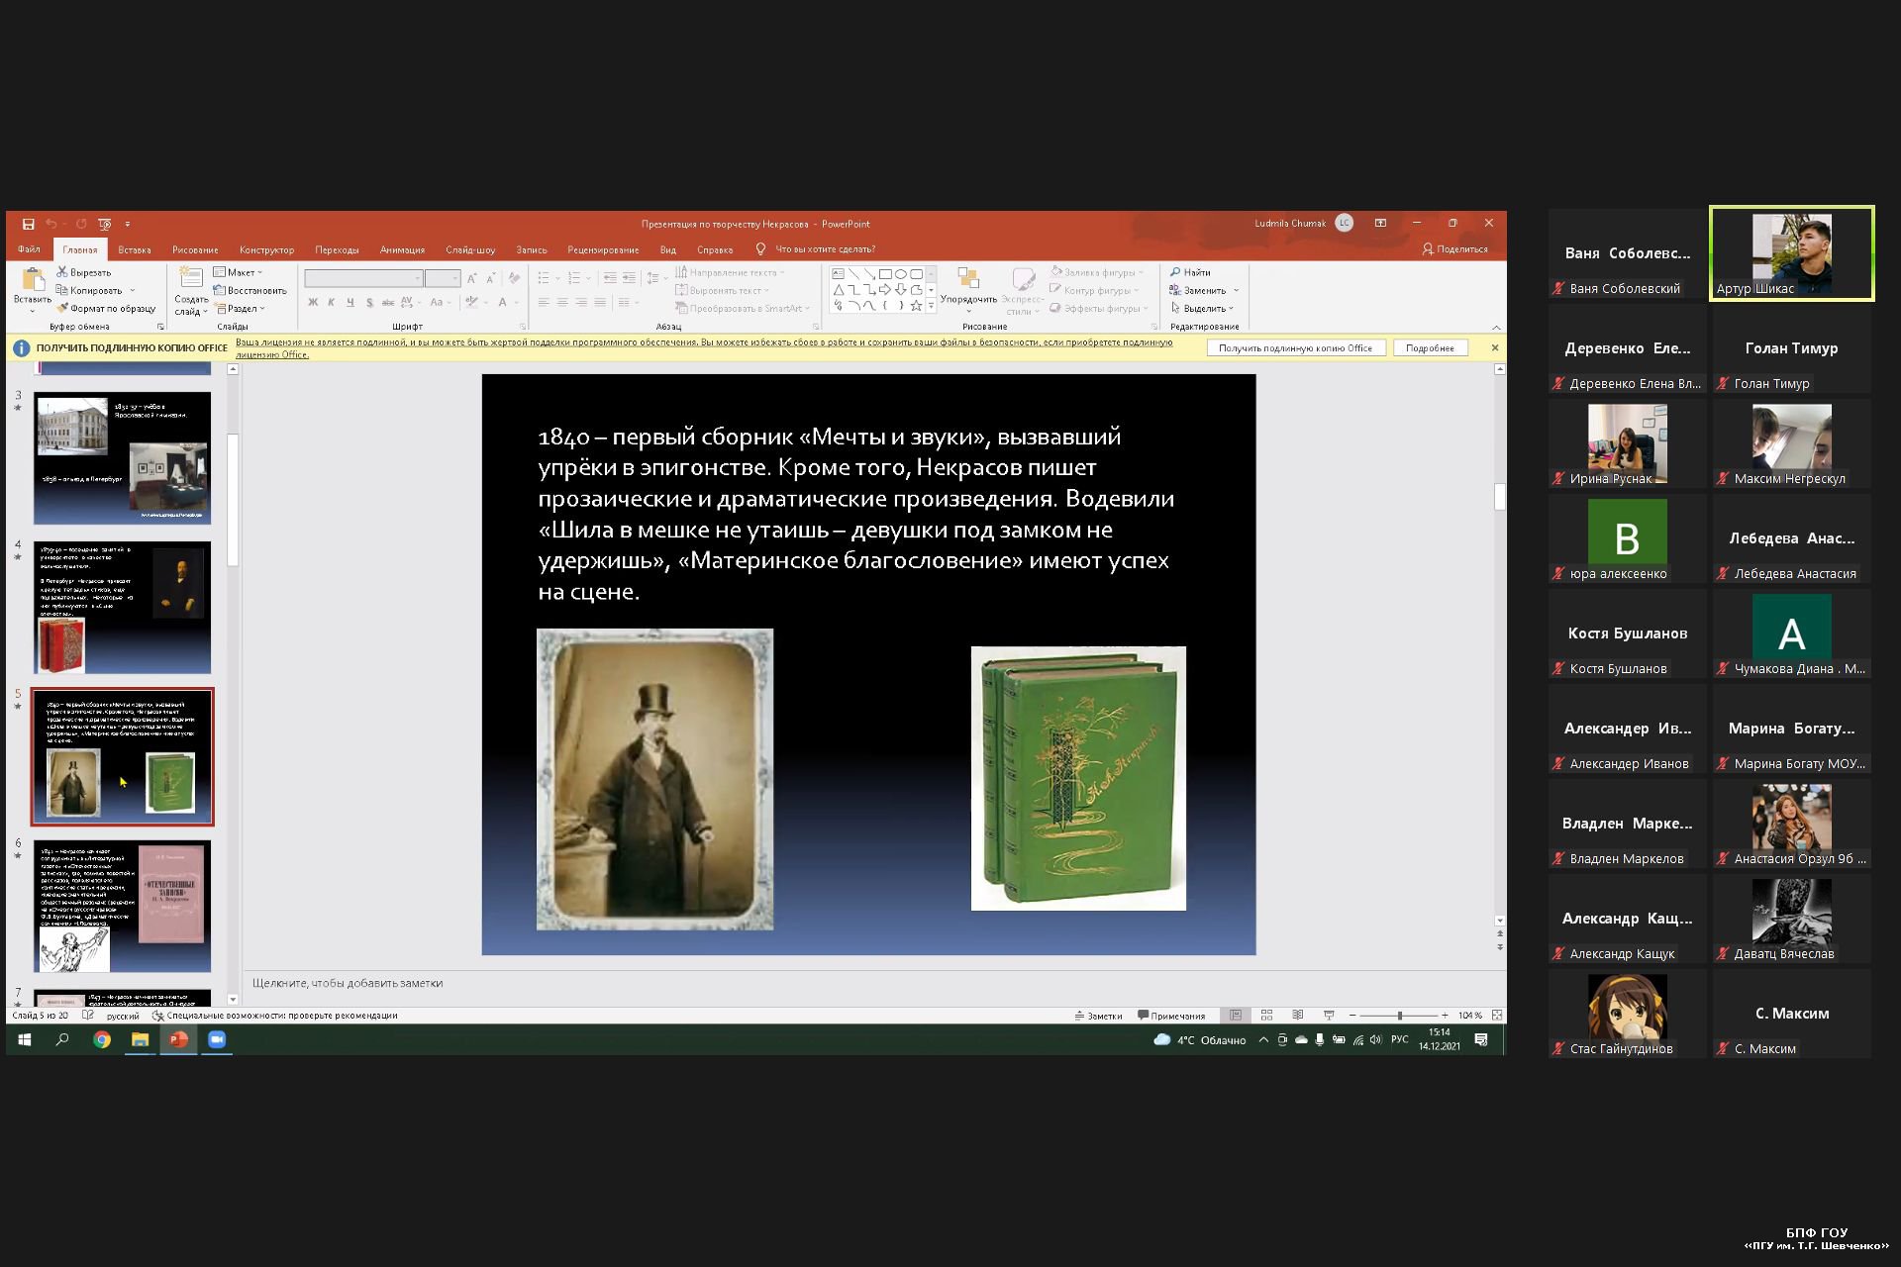The height and width of the screenshot is (1267, 1901).
Task: Toggle the Заметки notes pane
Action: tap(1099, 1016)
